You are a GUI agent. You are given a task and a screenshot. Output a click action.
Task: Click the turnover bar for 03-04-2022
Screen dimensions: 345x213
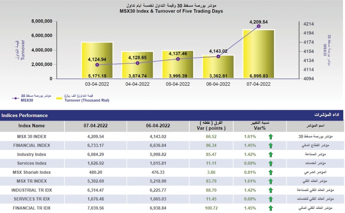click(x=97, y=60)
